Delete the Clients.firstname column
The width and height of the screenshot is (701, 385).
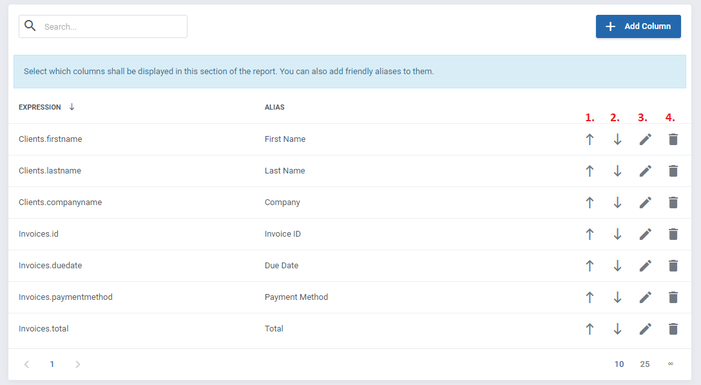(673, 139)
